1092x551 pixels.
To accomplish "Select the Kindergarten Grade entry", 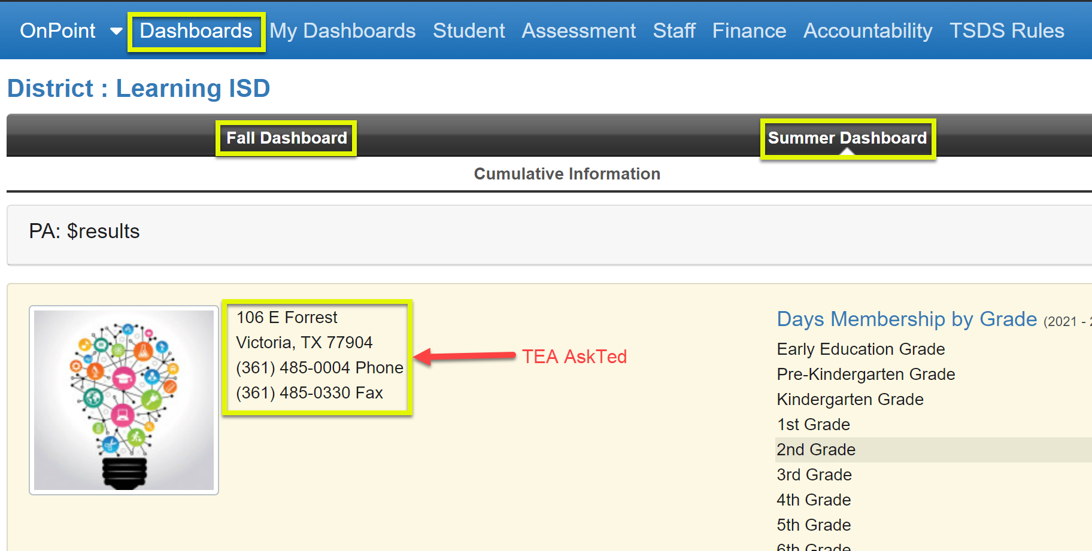I will pos(850,399).
